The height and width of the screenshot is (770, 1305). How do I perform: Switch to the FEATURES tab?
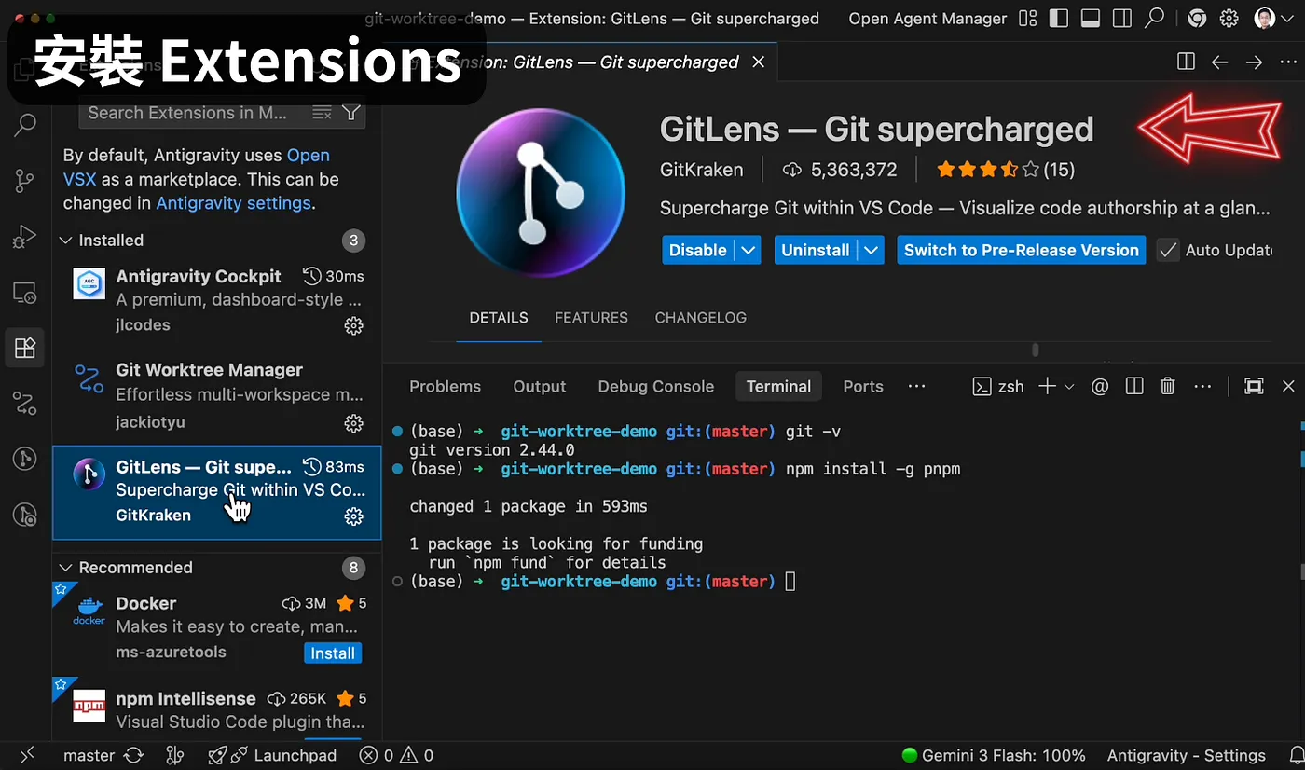[x=591, y=318]
